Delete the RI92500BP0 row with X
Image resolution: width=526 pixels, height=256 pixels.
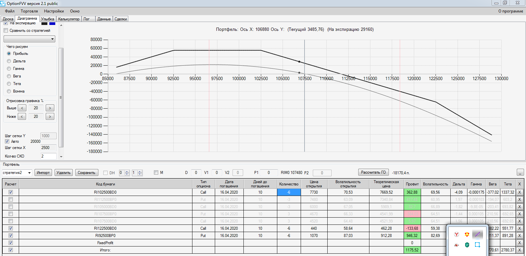point(519,236)
